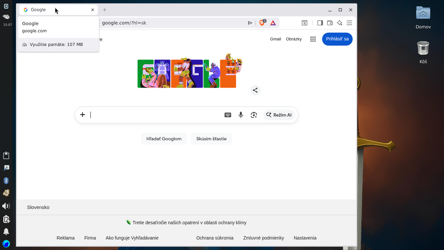444x250 pixels.
Task: Open the Firma footer link
Action: click(x=90, y=238)
